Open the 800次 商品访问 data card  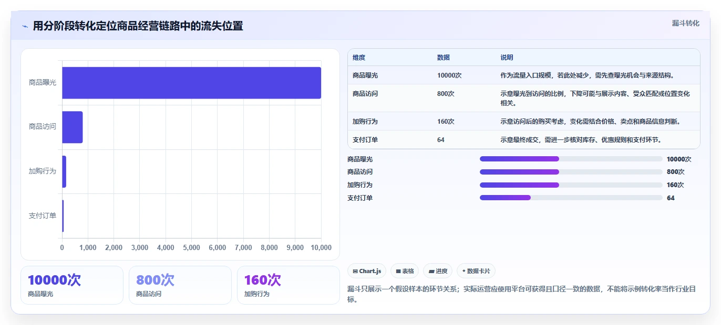coord(180,285)
